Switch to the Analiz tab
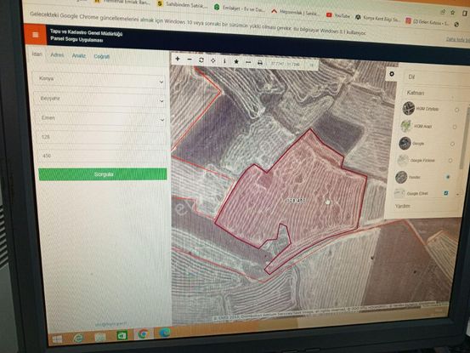Image resolution: width=470 pixels, height=353 pixels. (x=79, y=56)
